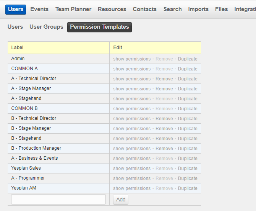
Task: Open the Events tab
Action: click(39, 9)
